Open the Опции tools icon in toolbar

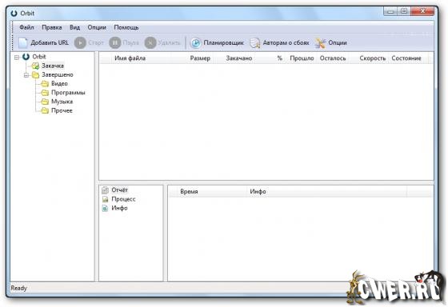click(320, 43)
